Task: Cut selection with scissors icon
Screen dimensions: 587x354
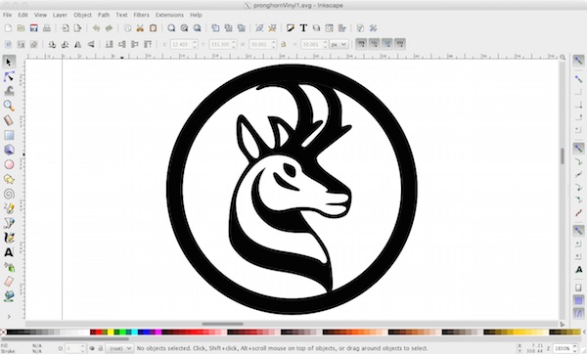Action: click(140, 28)
